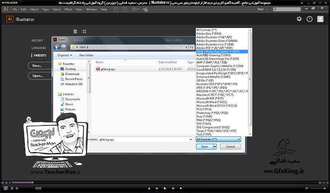Click the Open button's split arrow

click(x=214, y=146)
